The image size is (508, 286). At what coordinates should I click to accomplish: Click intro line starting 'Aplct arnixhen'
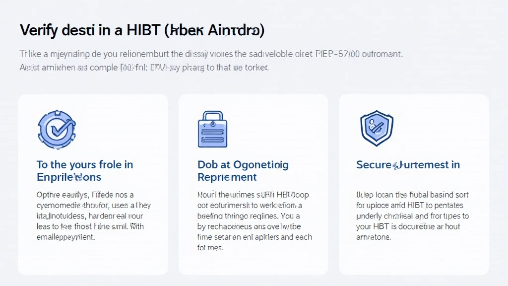tap(144, 68)
